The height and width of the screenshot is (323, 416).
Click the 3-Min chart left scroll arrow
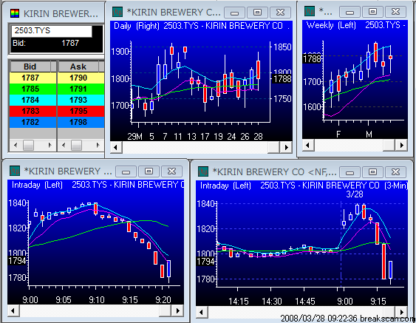point(202,312)
